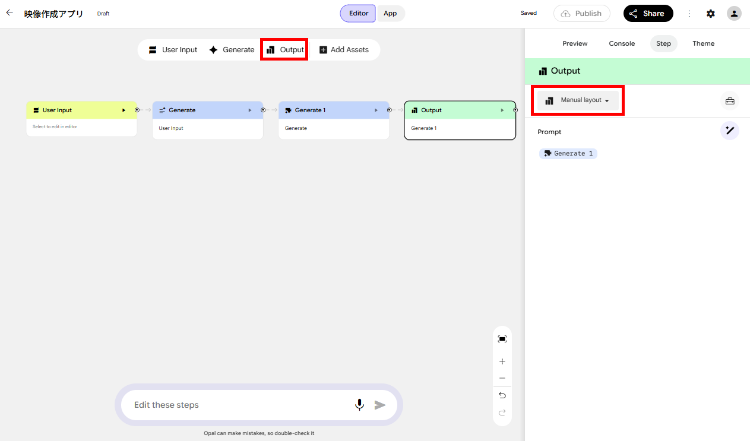
Task: Open the settings gear icon
Action: [711, 14]
